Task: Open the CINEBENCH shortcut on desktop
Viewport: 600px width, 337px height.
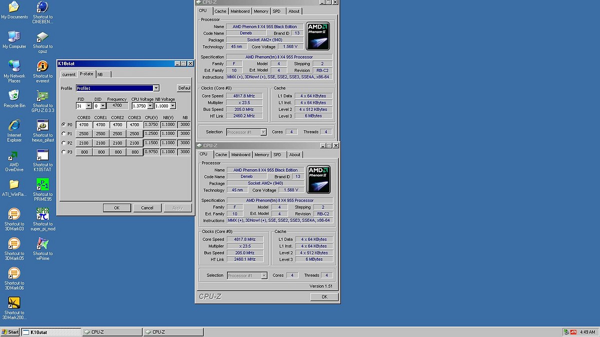Action: click(x=42, y=7)
